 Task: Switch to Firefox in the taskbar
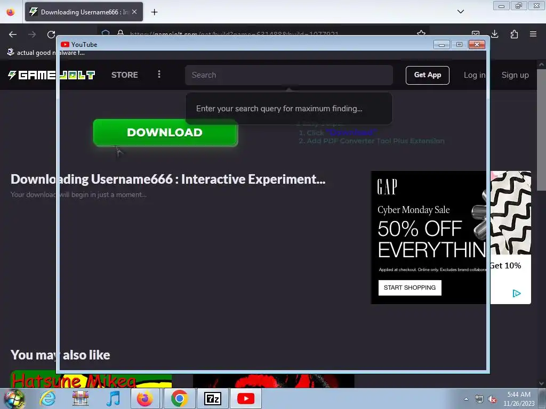coord(145,398)
